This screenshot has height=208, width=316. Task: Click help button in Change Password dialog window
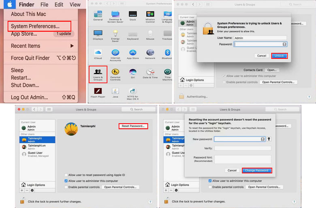(294, 202)
